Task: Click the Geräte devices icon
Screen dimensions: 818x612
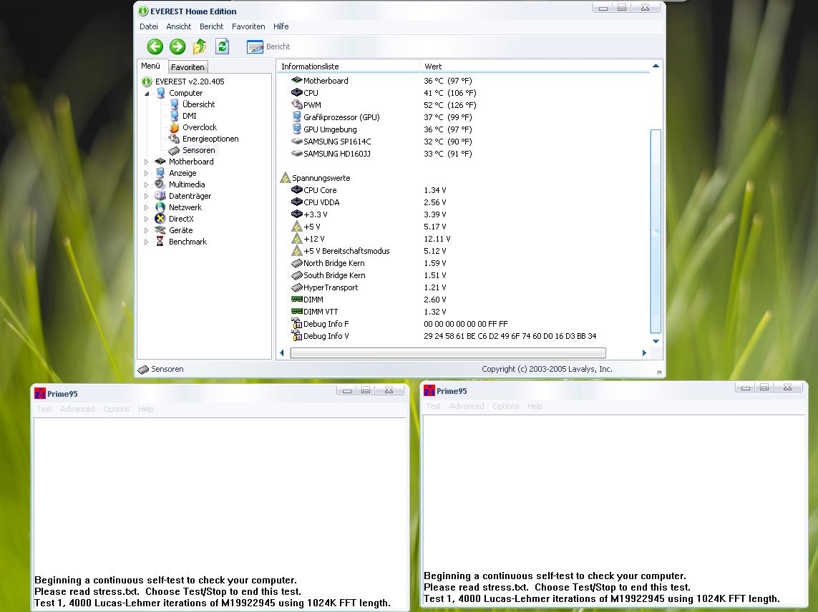Action: coord(160,230)
